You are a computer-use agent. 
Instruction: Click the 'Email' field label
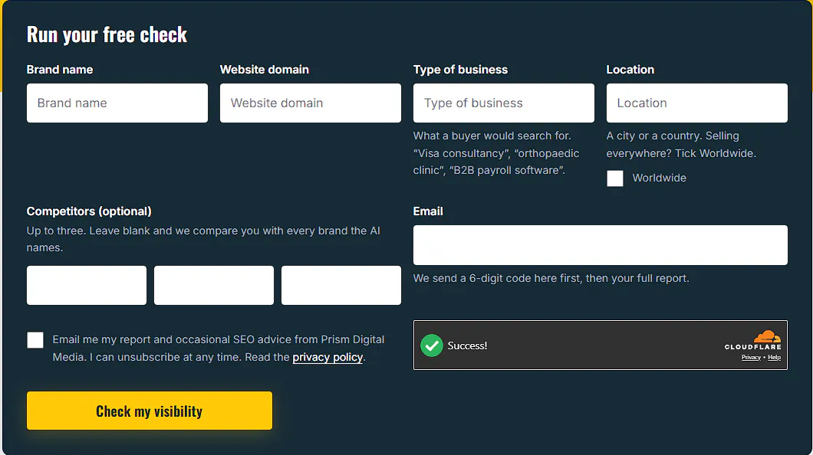428,211
